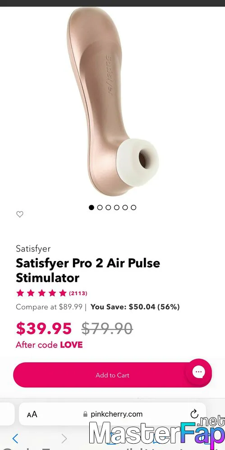
Task: Open the AA page settings menu
Action: (x=32, y=414)
